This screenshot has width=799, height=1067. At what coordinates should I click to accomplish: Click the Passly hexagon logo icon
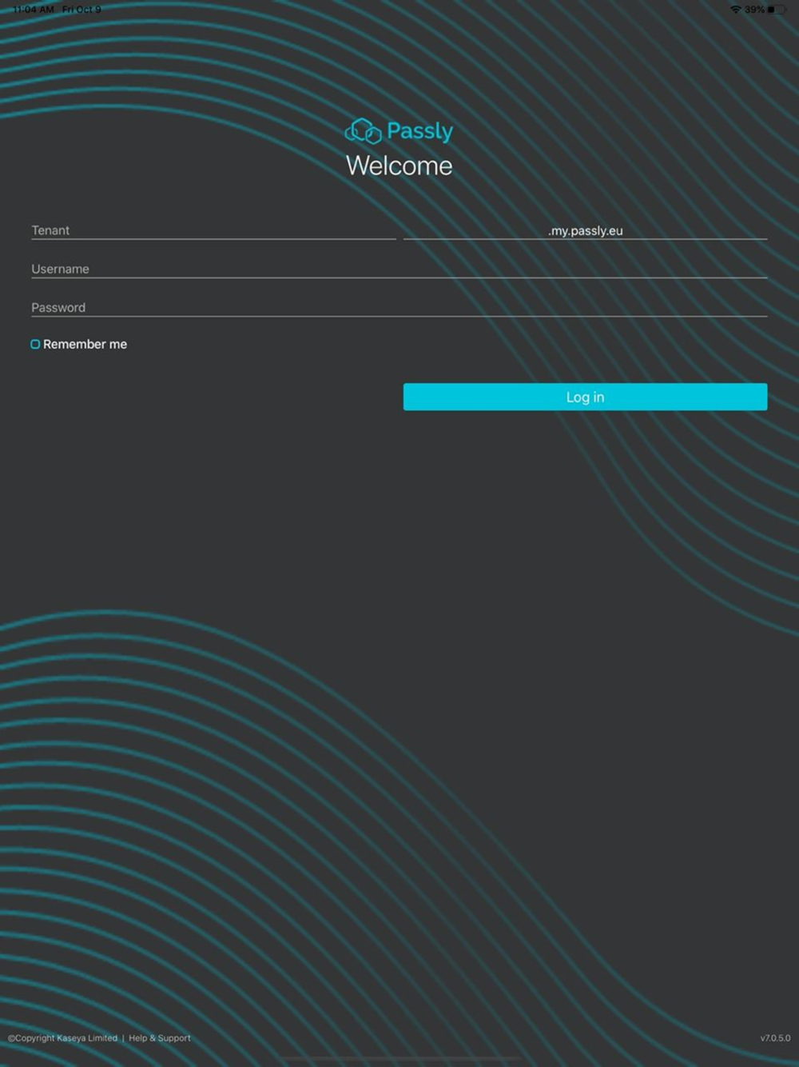click(x=363, y=130)
